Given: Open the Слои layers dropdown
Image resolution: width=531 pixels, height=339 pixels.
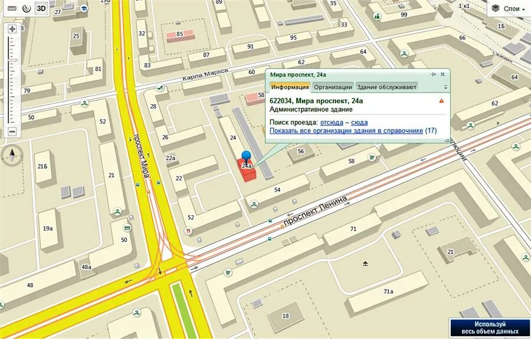Looking at the screenshot, I should (509, 9).
